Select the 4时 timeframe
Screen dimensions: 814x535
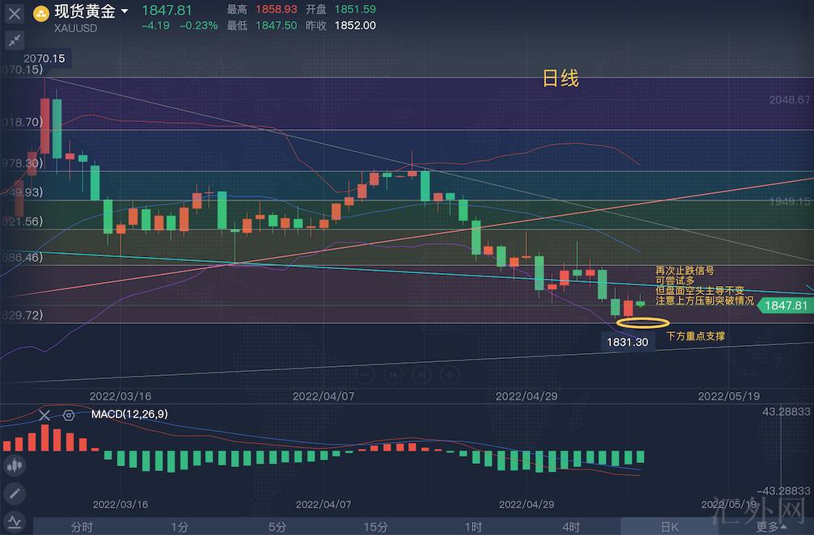coord(571,527)
